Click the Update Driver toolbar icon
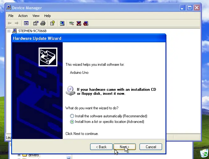The image size is (209, 159). (x=71, y=23)
